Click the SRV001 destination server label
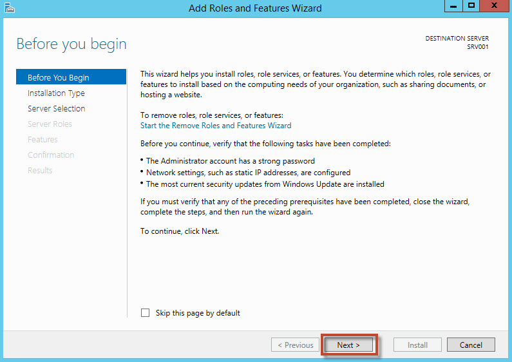The image size is (512, 362). coord(478,47)
